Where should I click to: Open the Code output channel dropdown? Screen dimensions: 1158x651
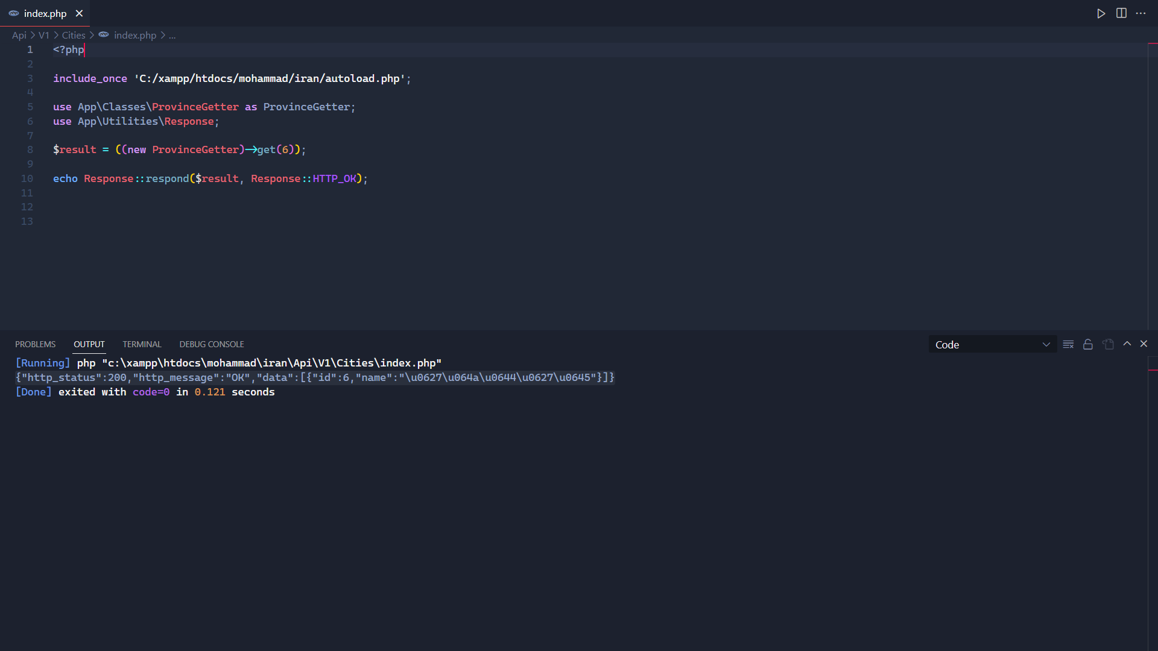click(x=992, y=345)
